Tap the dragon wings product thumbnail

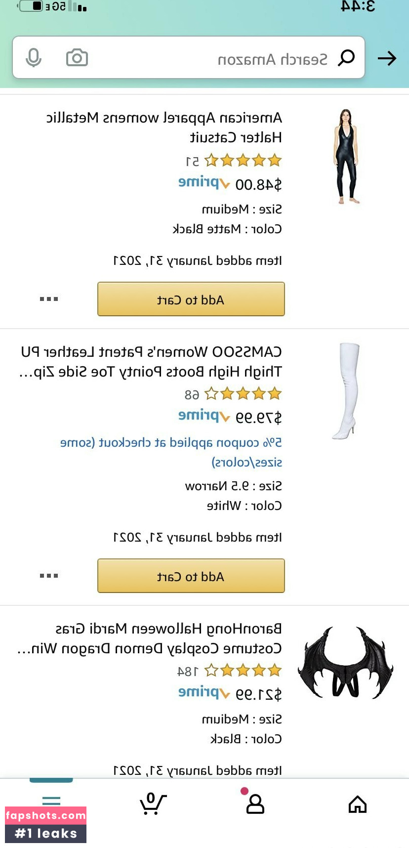[x=345, y=662]
